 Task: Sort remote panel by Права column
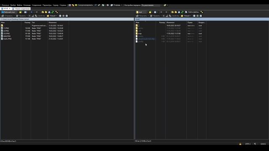192,22
